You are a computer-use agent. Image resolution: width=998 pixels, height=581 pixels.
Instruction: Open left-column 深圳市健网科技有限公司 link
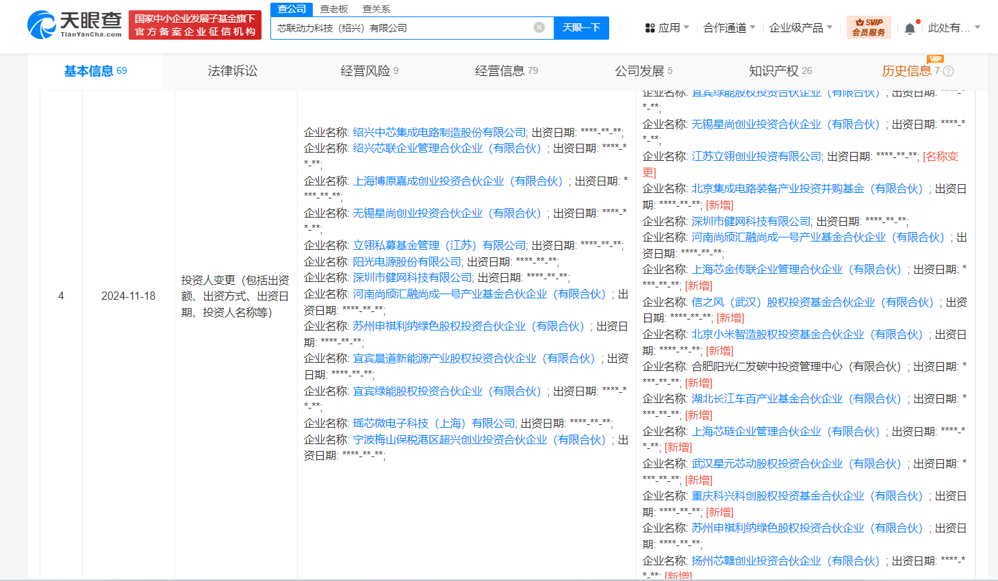[x=413, y=278]
